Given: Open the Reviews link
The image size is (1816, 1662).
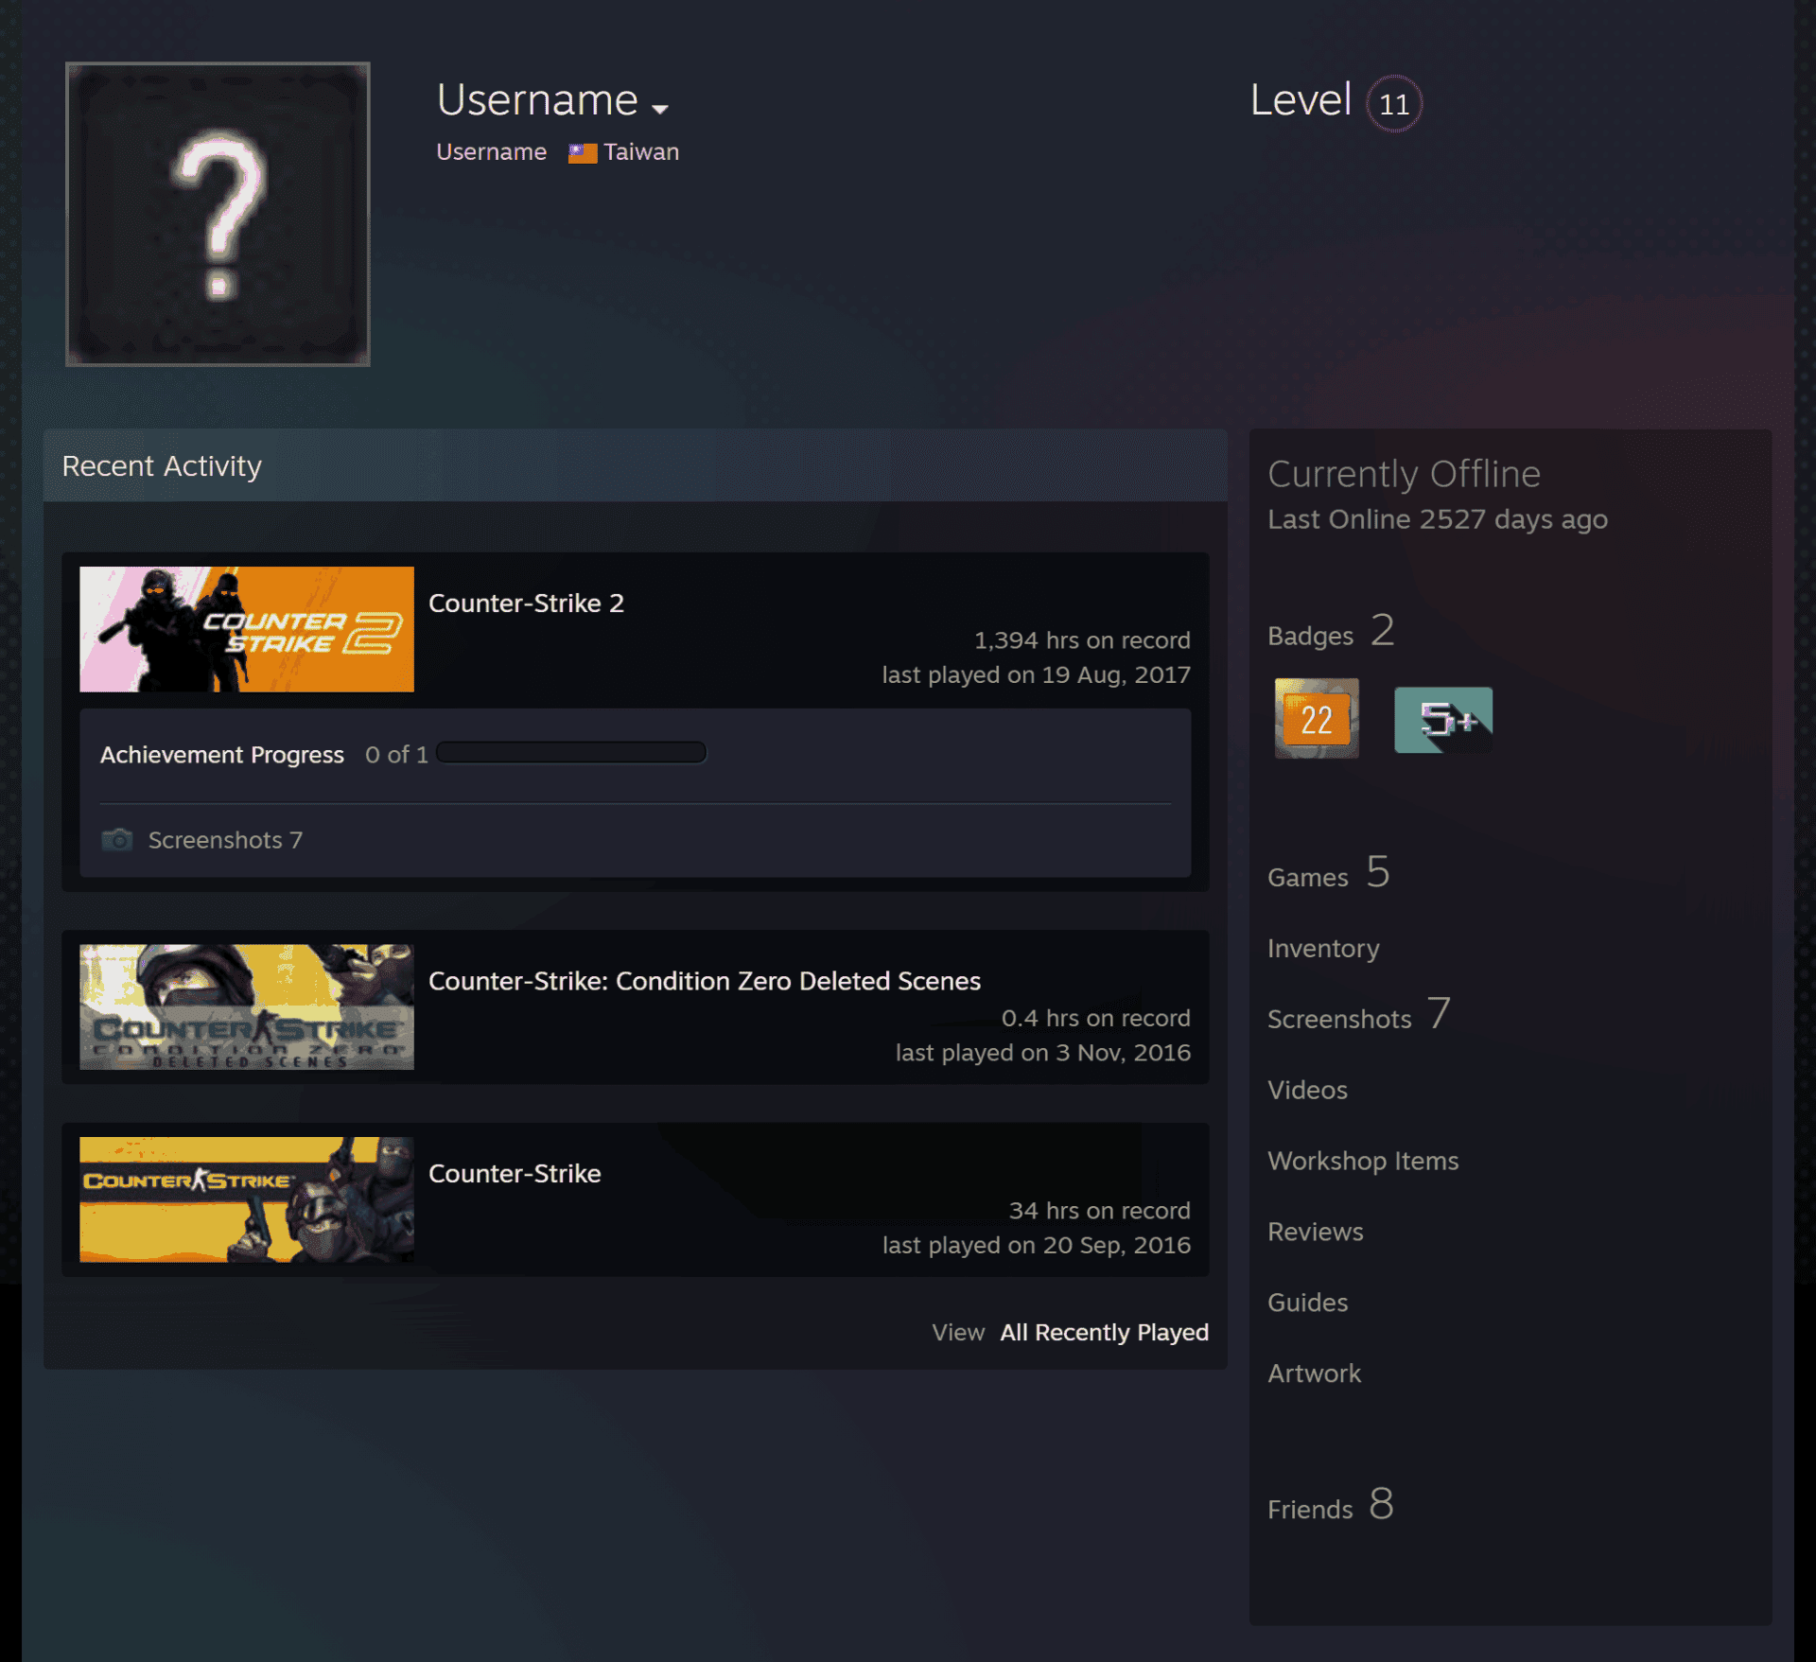Looking at the screenshot, I should 1315,1232.
